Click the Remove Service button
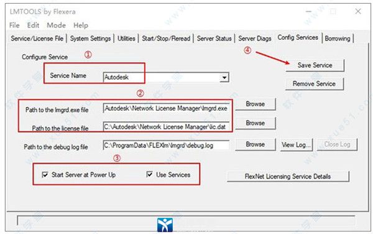This screenshot has height=234, width=373. click(314, 84)
